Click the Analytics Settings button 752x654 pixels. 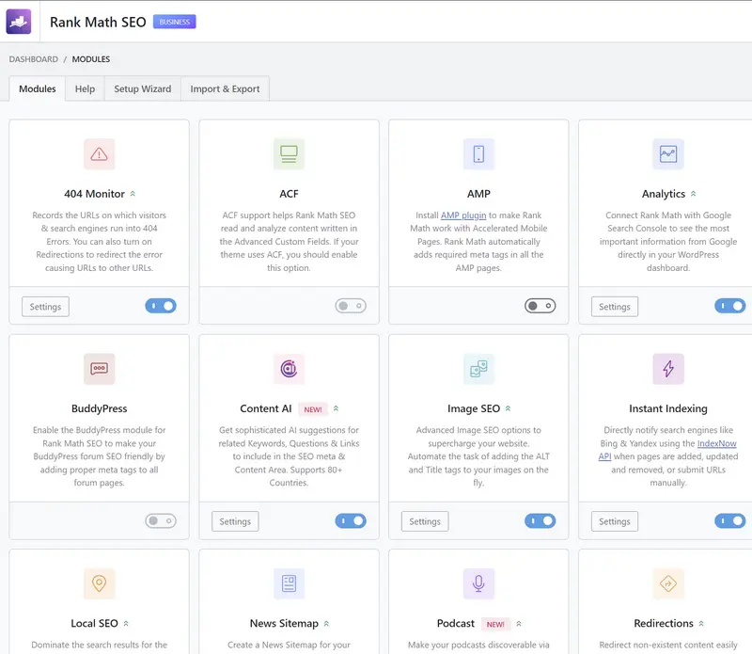click(614, 306)
